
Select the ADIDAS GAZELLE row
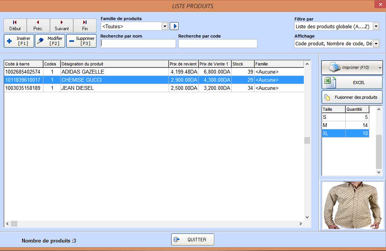(x=154, y=72)
